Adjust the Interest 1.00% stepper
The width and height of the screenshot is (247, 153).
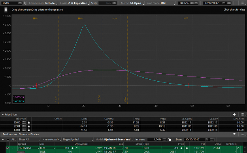(164, 140)
